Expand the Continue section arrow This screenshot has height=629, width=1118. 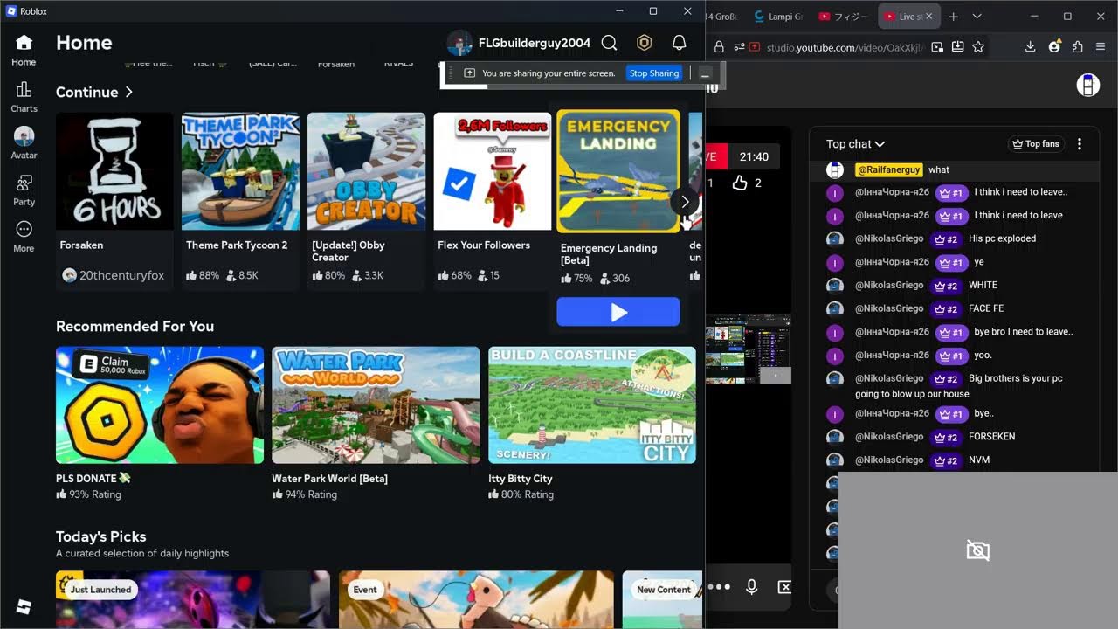pos(129,92)
